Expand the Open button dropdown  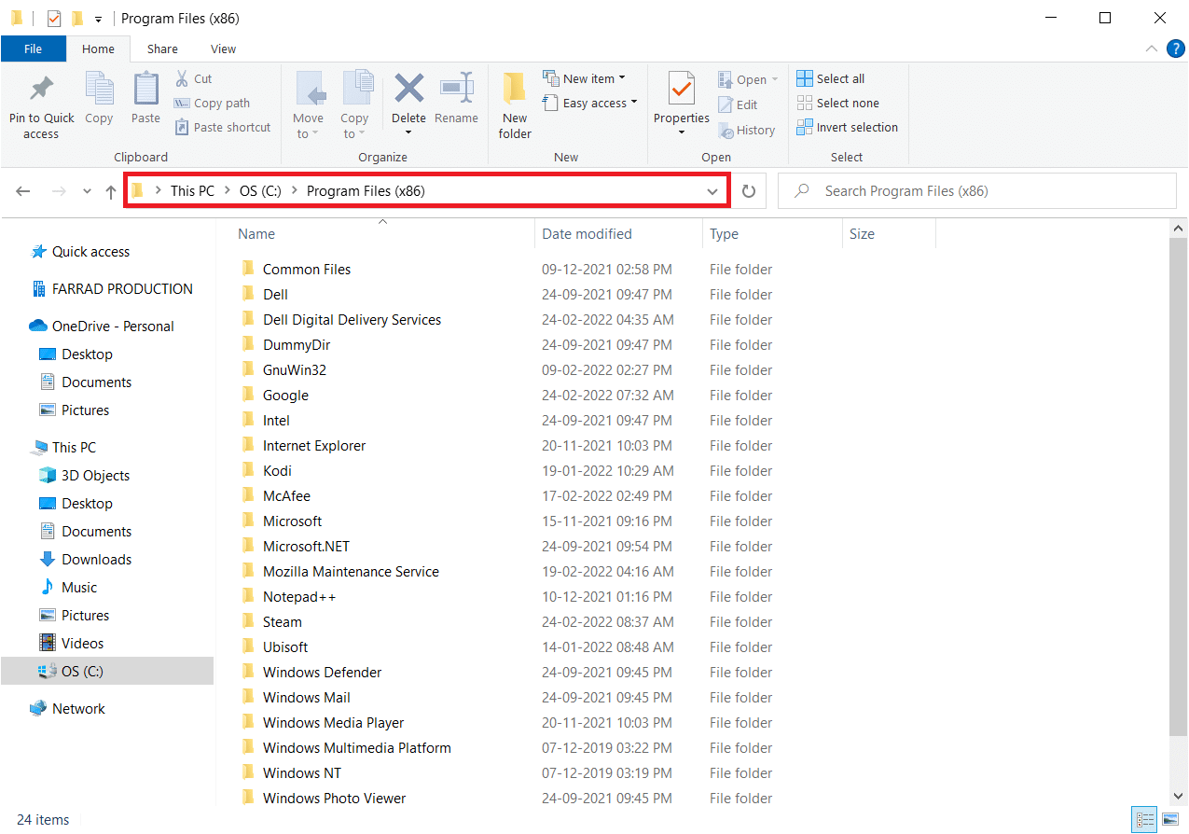(775, 80)
